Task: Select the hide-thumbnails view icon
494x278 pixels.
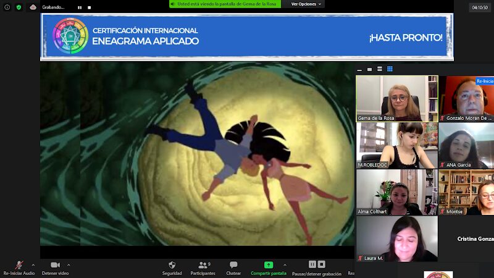Action: tap(359, 69)
